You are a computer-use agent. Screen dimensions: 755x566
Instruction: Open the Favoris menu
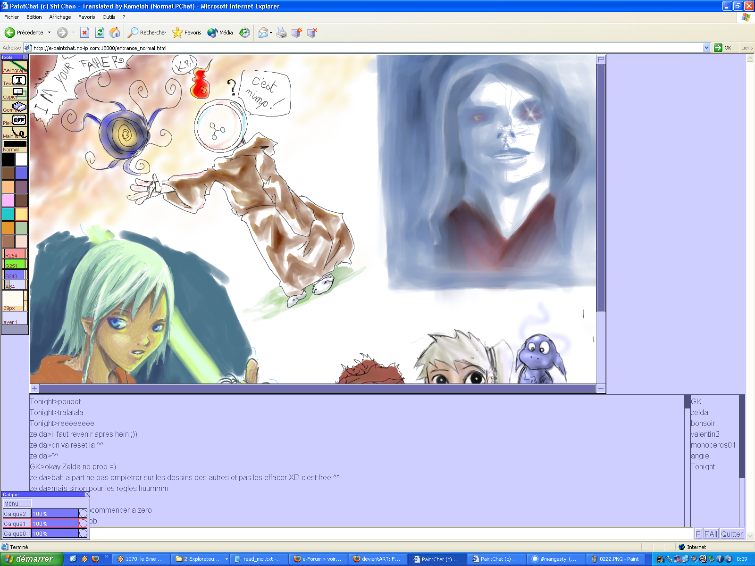pyautogui.click(x=86, y=17)
